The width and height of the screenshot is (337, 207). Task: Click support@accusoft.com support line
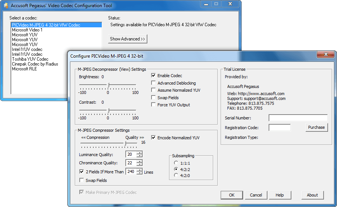[x=257, y=98]
